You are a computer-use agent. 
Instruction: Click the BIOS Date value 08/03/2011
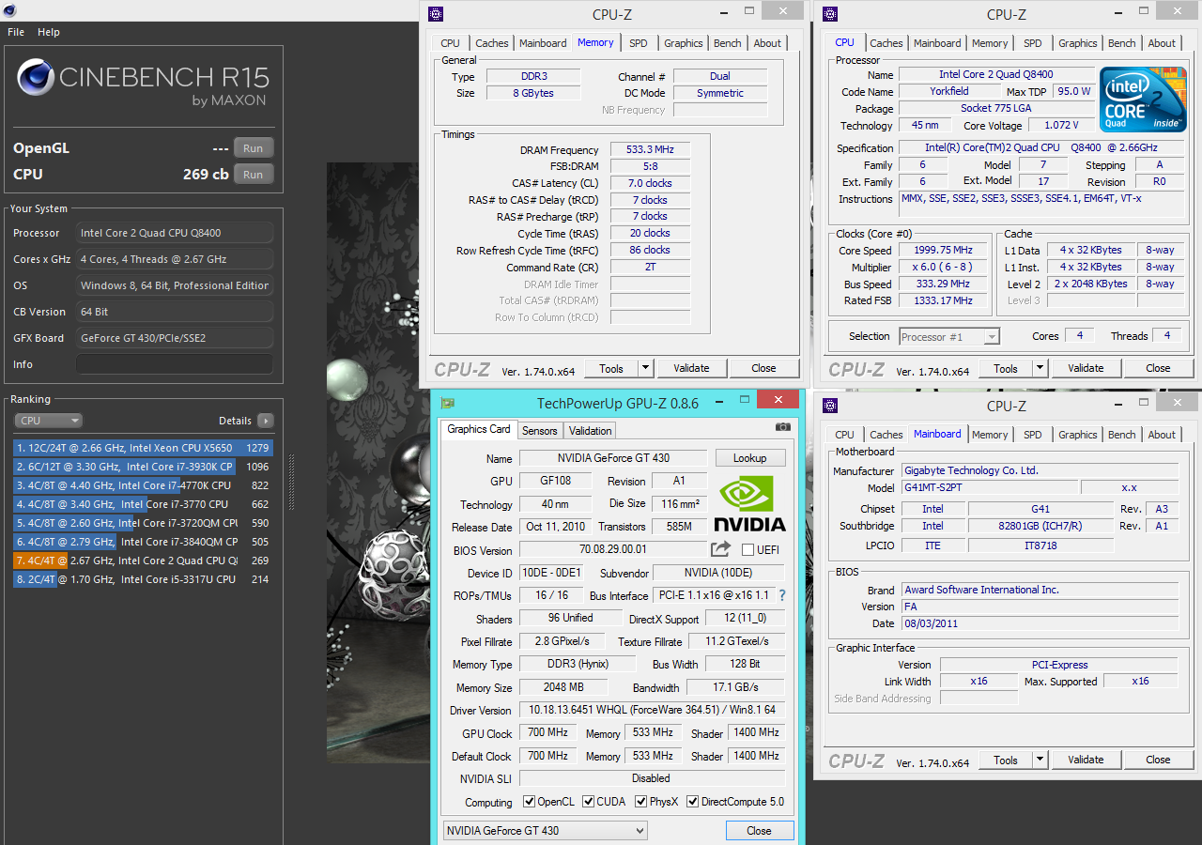(1040, 623)
